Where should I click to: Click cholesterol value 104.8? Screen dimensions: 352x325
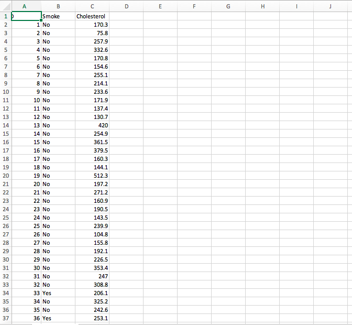(x=92, y=234)
